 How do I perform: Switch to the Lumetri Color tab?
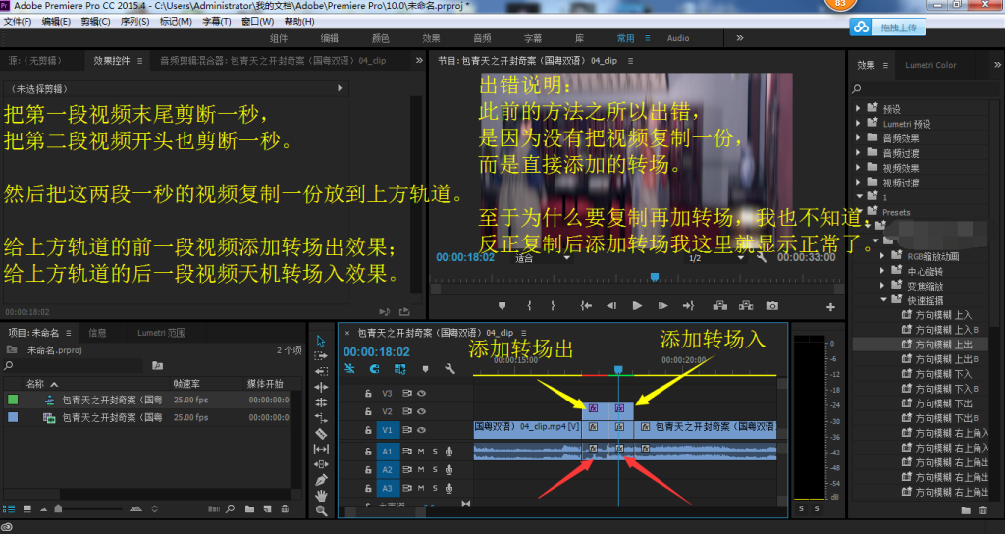(931, 65)
